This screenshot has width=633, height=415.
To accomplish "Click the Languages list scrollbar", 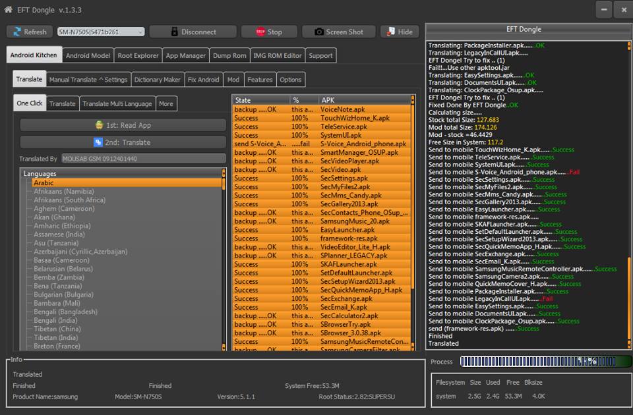I will point(224,260).
